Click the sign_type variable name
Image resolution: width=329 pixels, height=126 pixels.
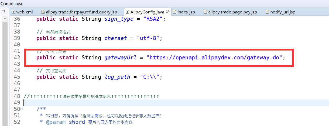coord(119,19)
